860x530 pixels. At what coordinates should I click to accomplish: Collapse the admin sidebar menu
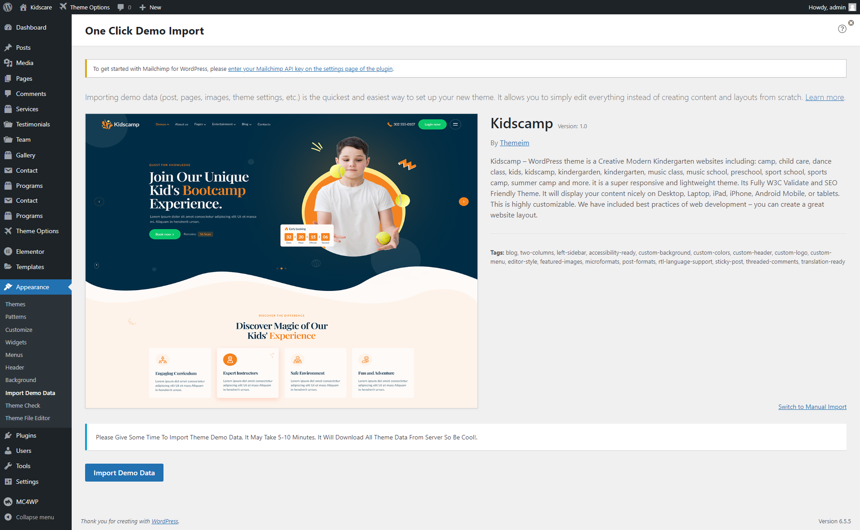pos(30,517)
